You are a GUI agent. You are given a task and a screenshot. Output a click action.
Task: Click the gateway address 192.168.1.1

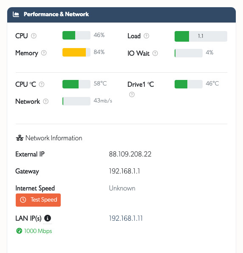tap(124, 171)
